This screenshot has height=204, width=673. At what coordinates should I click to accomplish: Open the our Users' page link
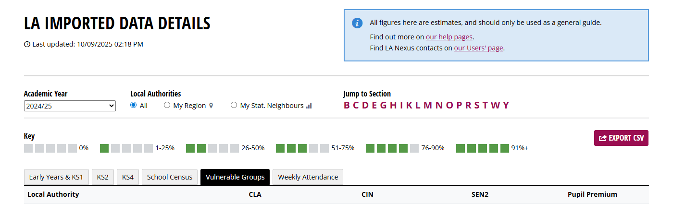tap(479, 48)
